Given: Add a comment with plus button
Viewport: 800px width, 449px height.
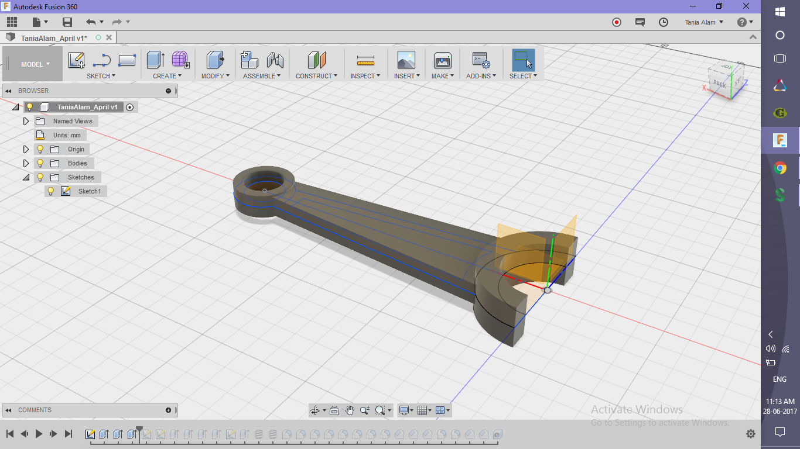Looking at the screenshot, I should point(168,410).
